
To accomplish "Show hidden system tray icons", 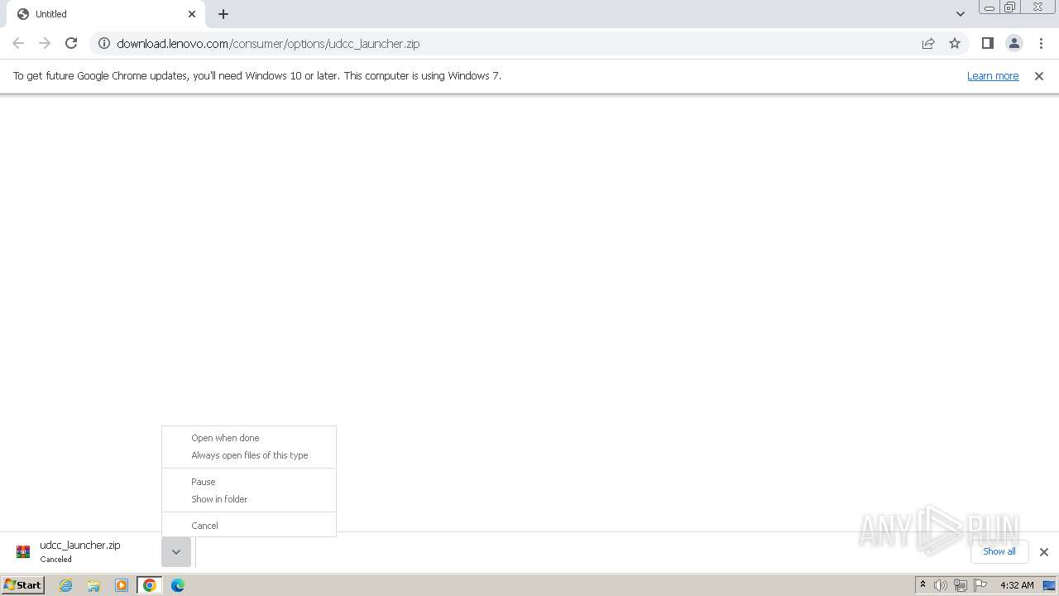I will 922,585.
